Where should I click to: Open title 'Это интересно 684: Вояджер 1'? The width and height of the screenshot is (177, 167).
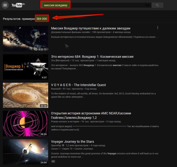pos(92,57)
